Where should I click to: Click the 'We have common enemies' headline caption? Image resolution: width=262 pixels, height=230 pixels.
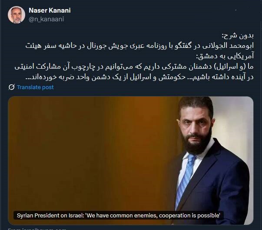pos(119,215)
